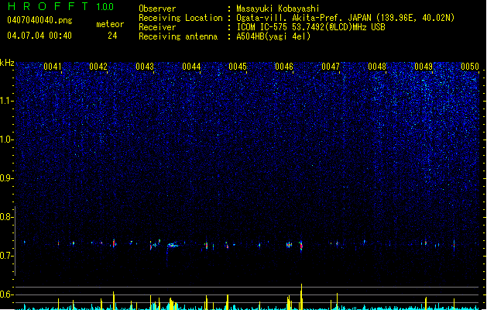Click the 0041 time marker
The image size is (487, 310).
53,67
